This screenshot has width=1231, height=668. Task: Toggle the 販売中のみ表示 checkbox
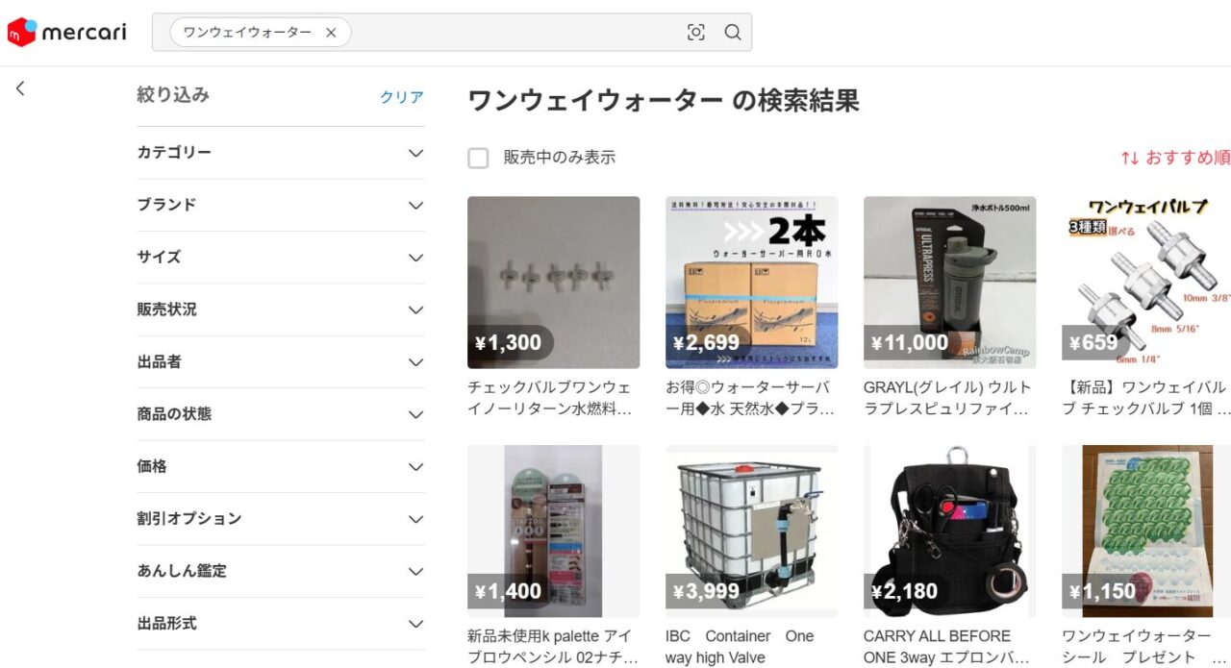478,158
